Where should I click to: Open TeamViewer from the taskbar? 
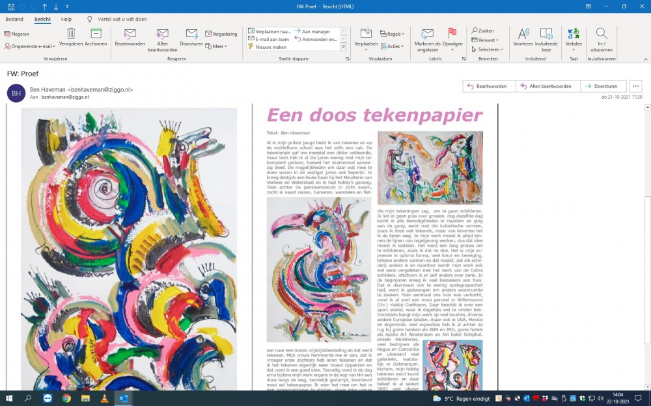(x=48, y=399)
